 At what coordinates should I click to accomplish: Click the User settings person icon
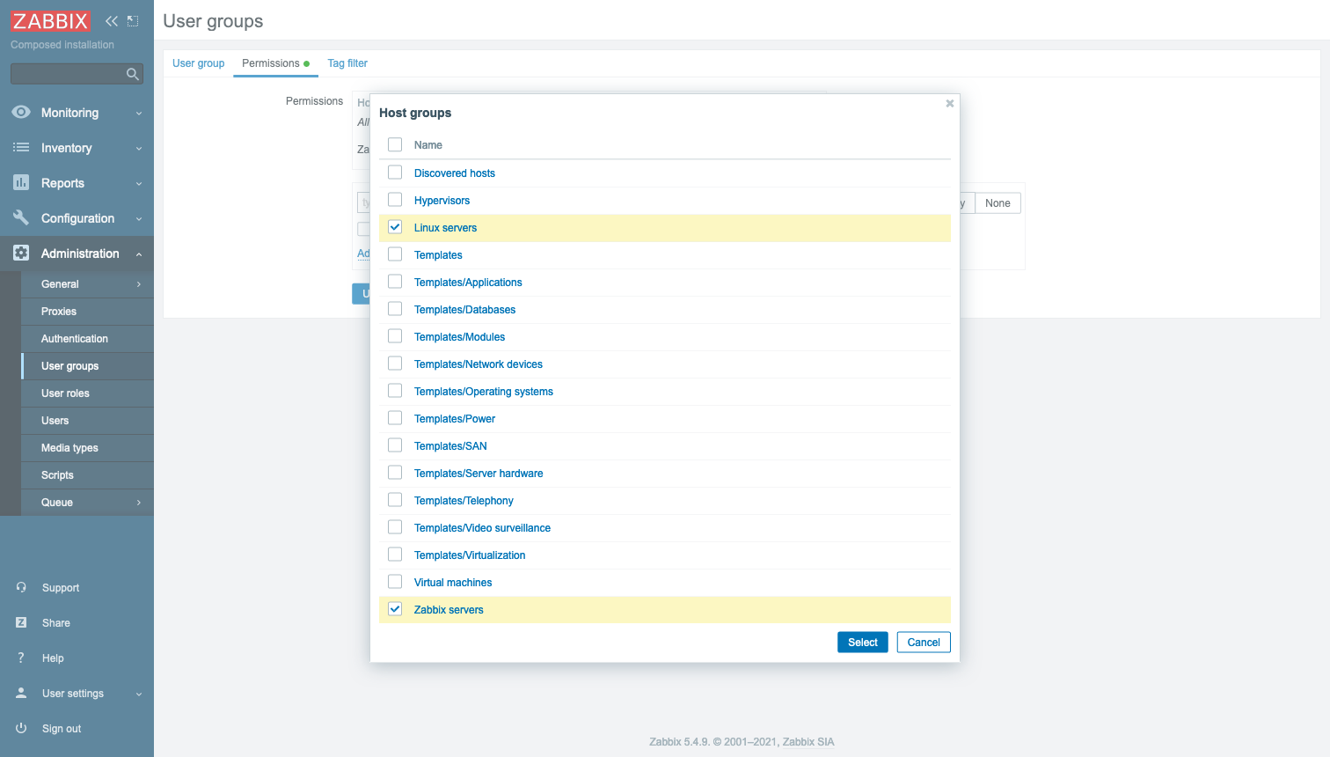tap(21, 693)
